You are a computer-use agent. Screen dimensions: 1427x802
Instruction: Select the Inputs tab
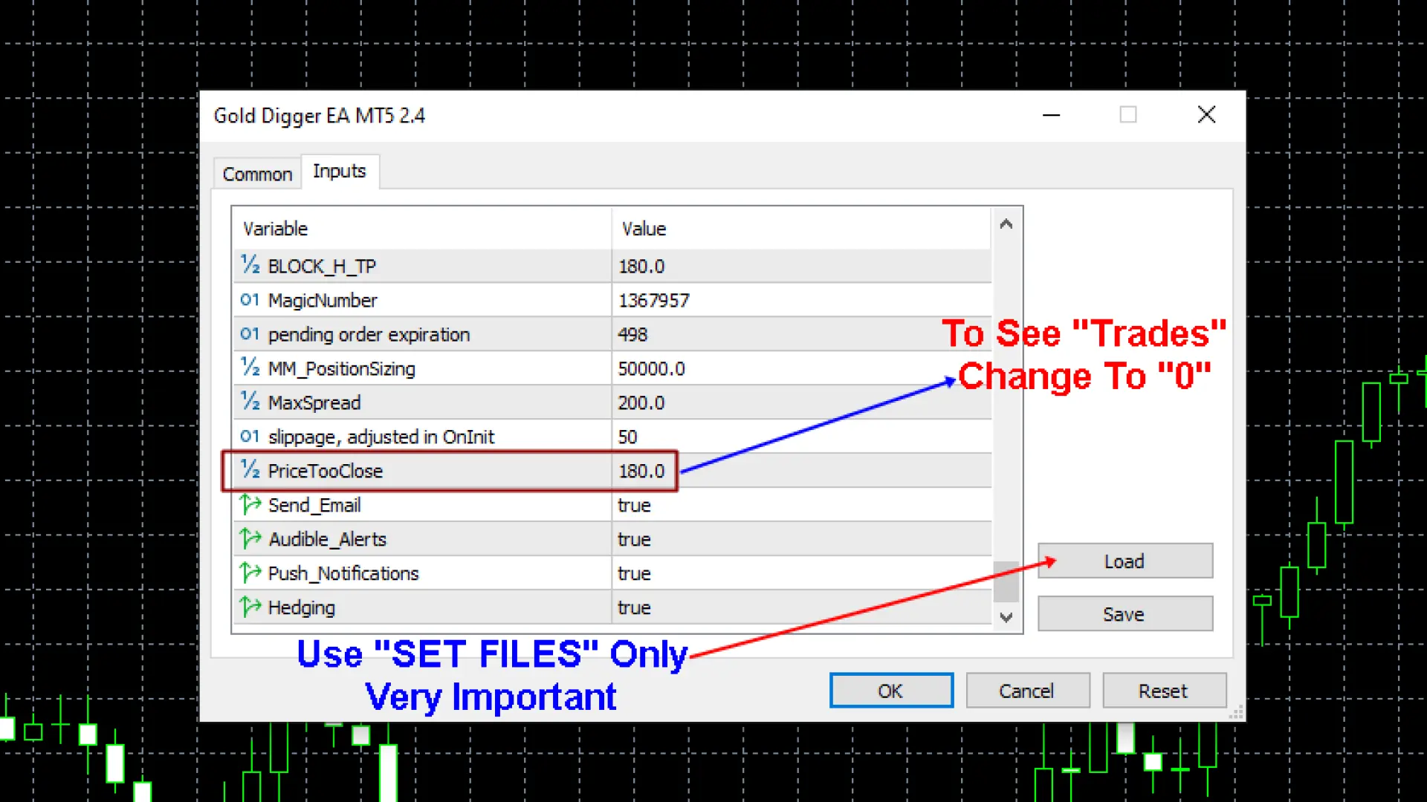pyautogui.click(x=340, y=172)
